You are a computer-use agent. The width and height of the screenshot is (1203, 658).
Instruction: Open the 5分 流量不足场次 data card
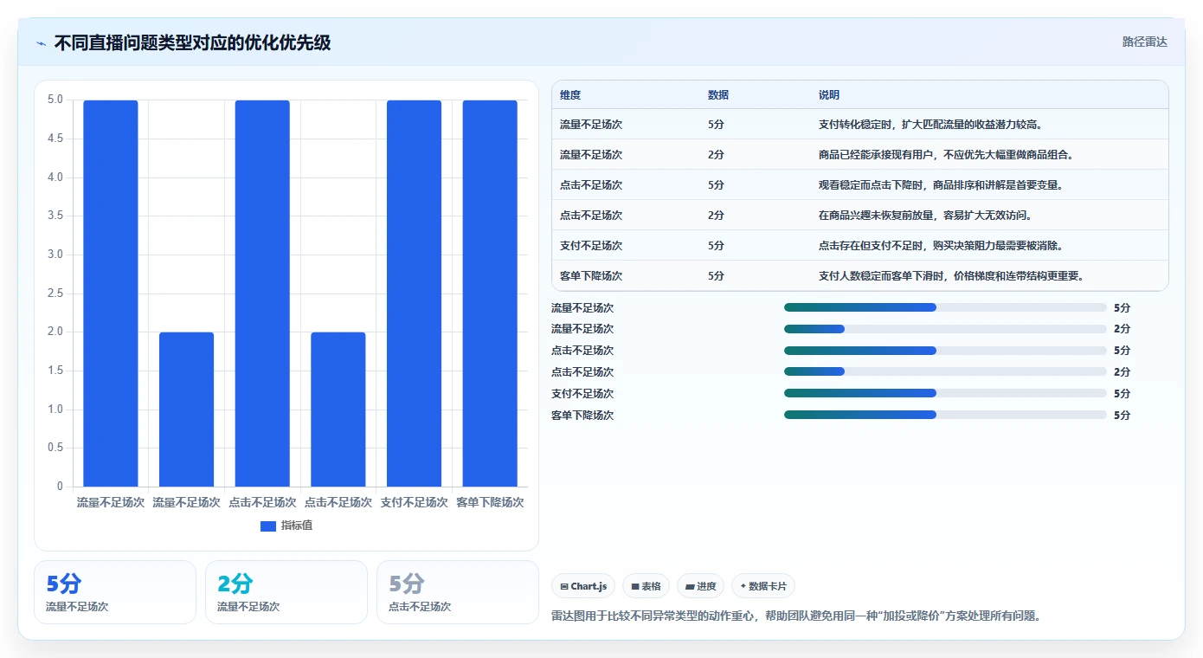115,592
